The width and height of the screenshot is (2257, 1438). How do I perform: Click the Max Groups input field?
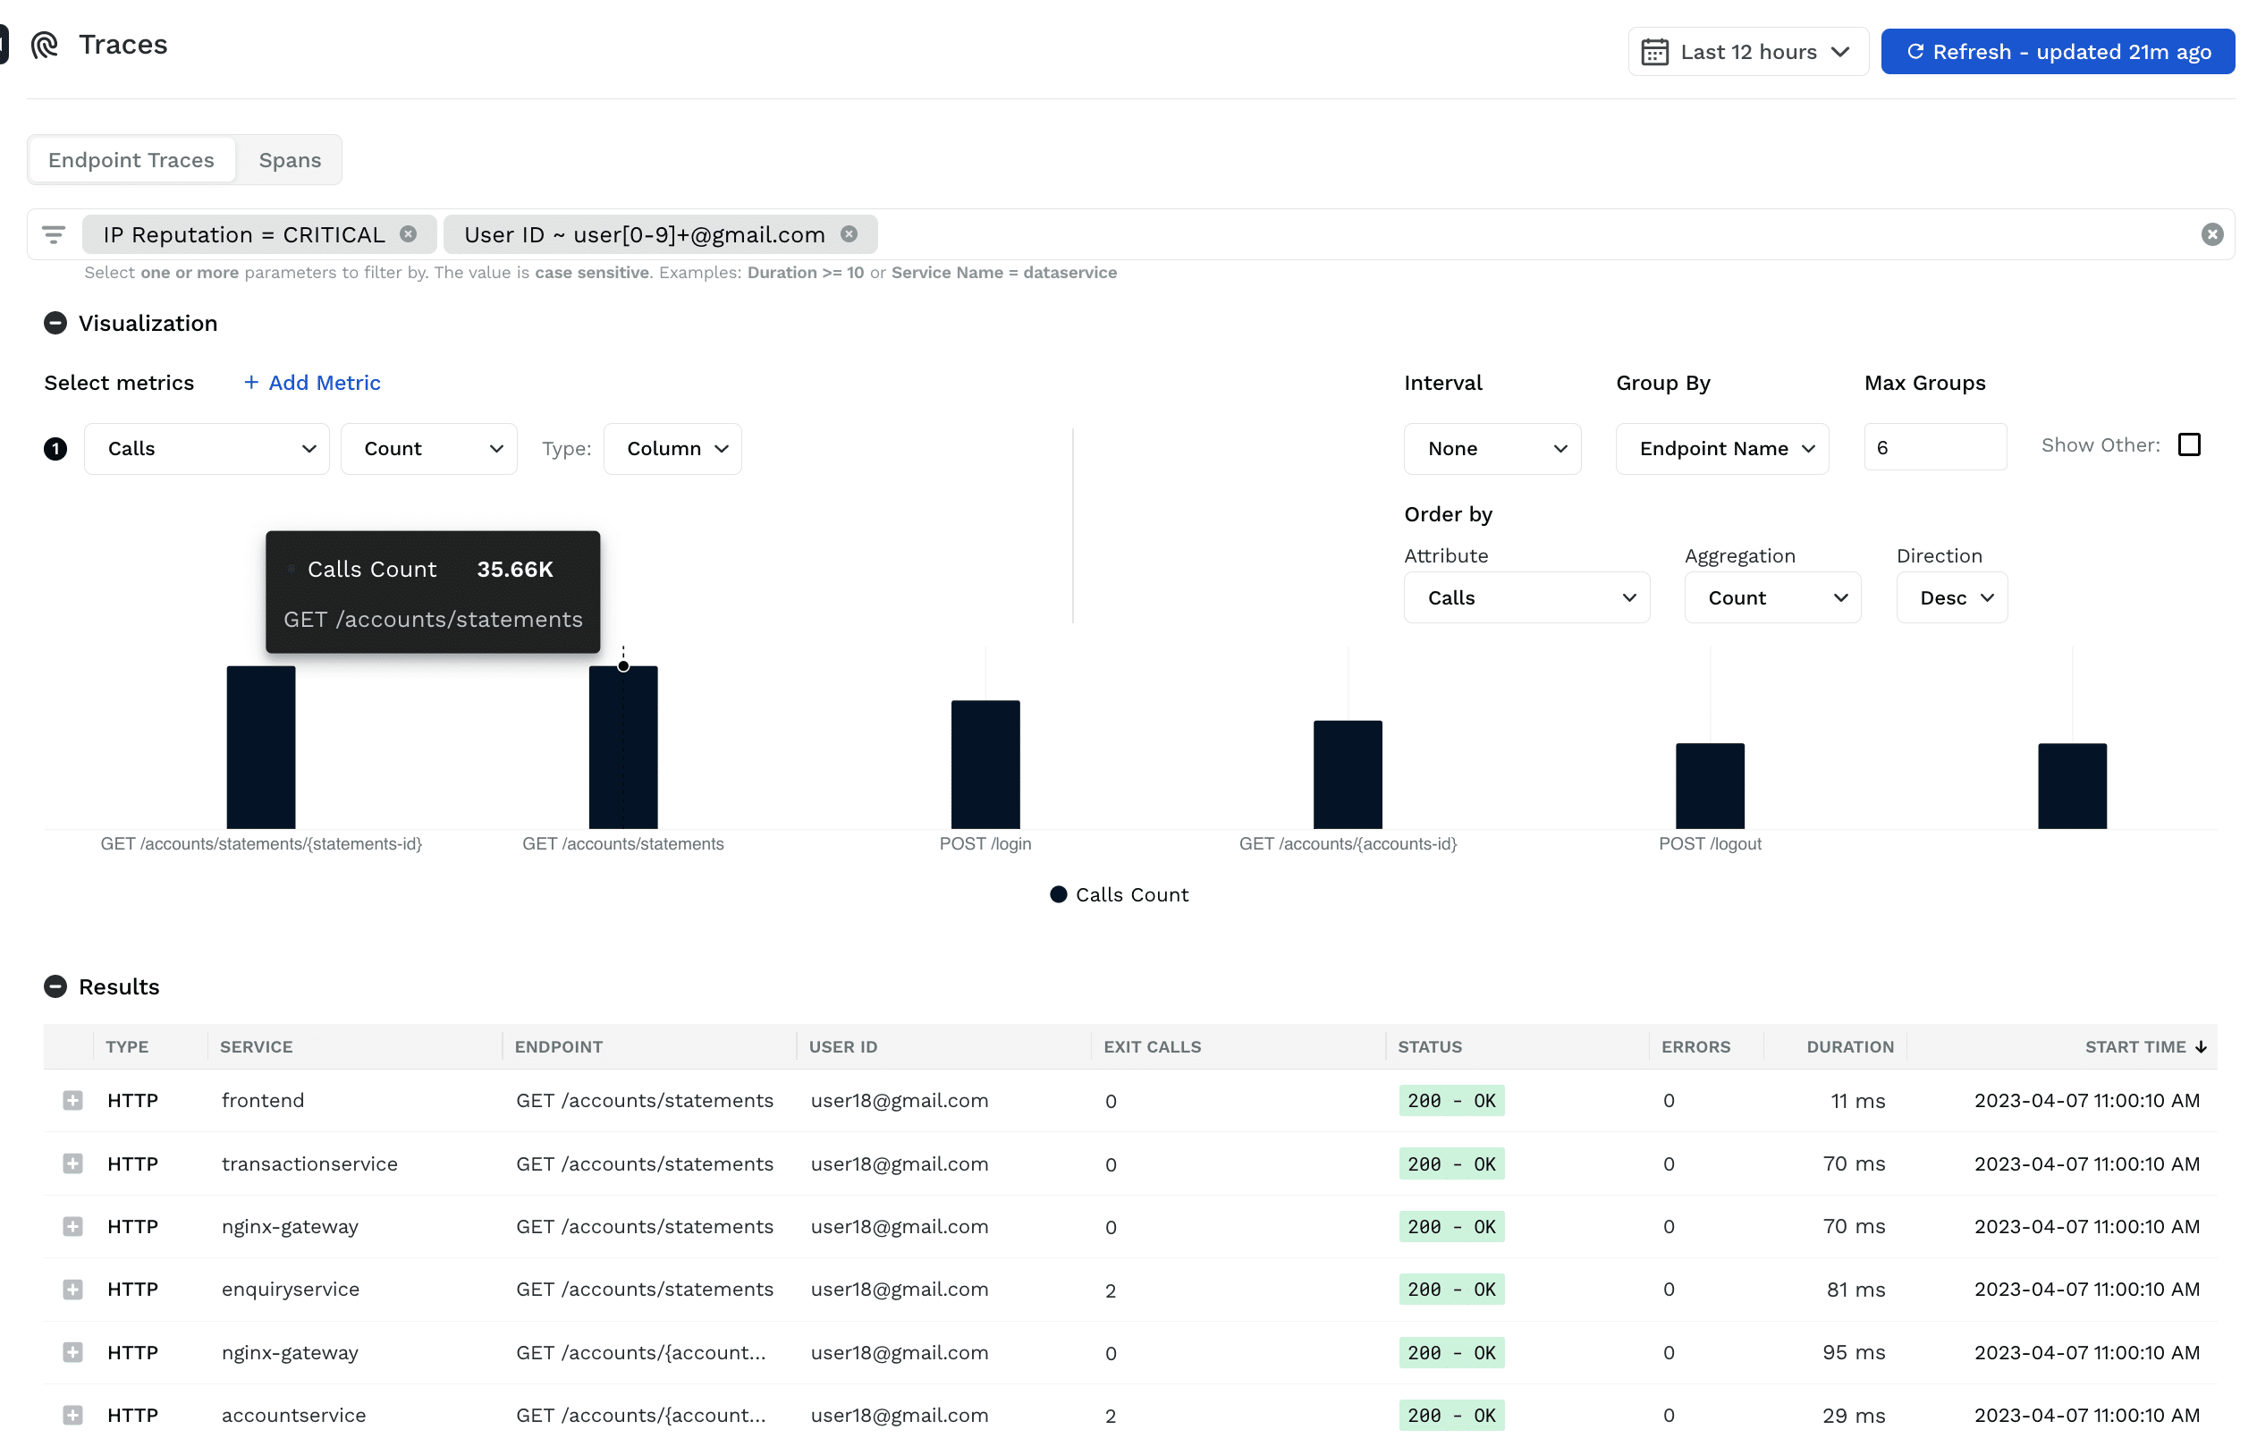(1934, 447)
